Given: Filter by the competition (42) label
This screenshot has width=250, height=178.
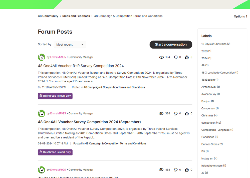Looking at the screenshot, I should tap(211, 123).
